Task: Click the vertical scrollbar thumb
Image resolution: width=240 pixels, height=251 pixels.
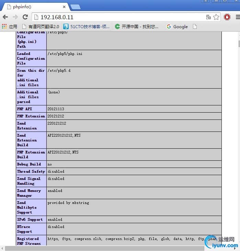Action: [x=239, y=44]
